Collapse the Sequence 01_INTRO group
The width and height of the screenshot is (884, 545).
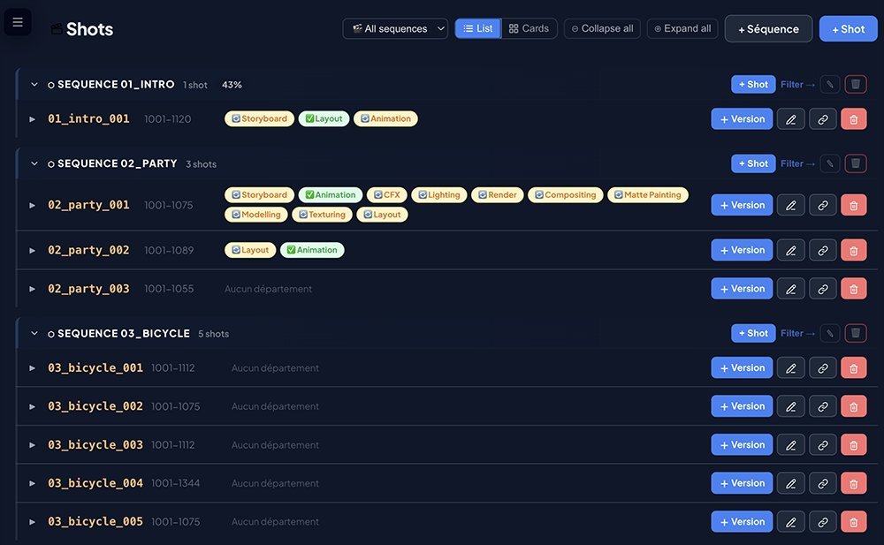pyautogui.click(x=34, y=85)
